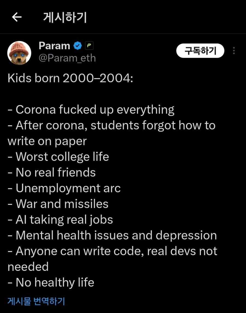This screenshot has height=313, width=246.
Task: Open the @Param_eth handle link
Action: (67, 58)
